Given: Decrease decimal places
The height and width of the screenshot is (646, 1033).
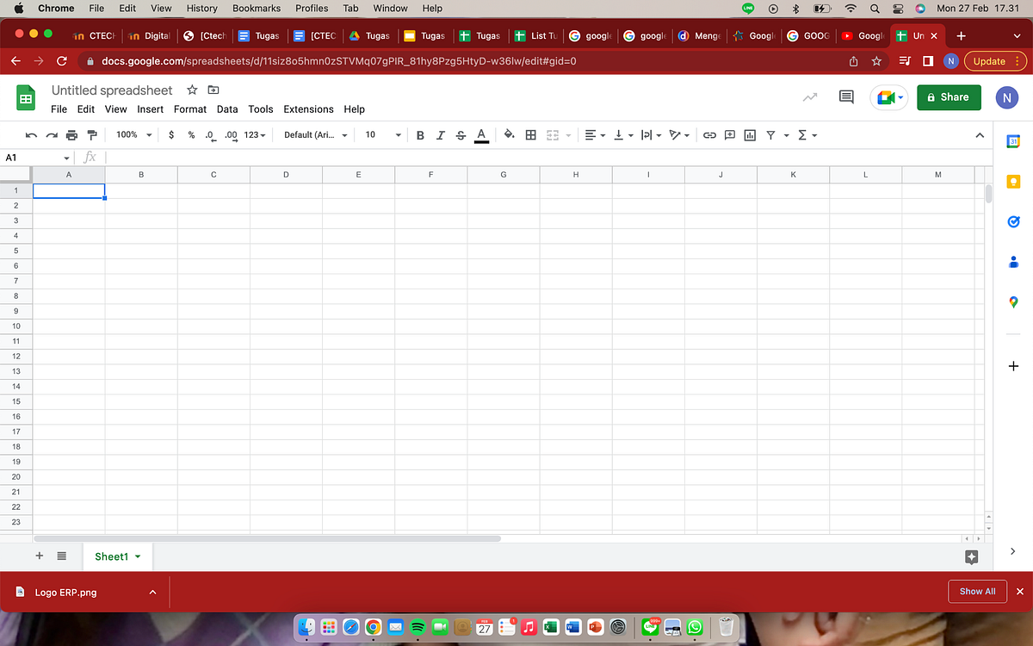Looking at the screenshot, I should pyautogui.click(x=208, y=135).
